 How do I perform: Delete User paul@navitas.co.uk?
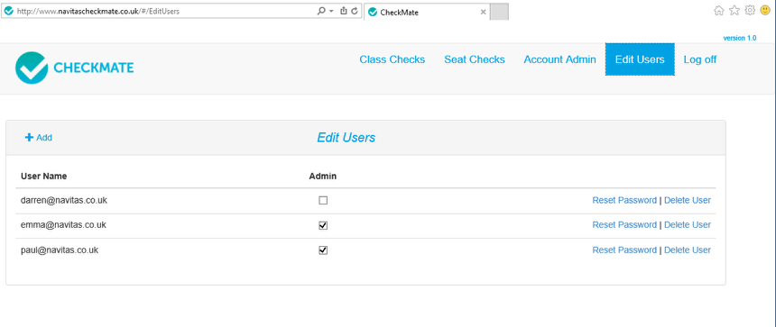click(688, 250)
